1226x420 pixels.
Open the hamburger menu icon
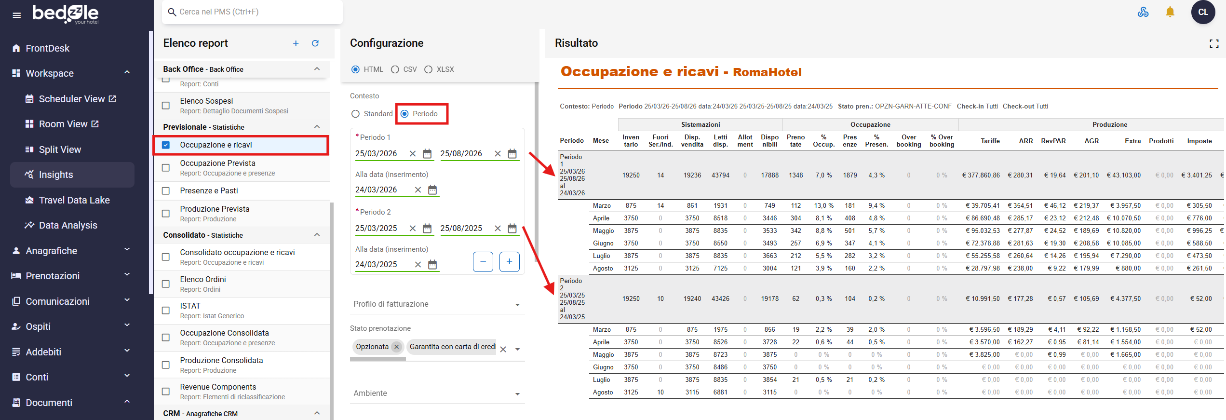click(16, 15)
